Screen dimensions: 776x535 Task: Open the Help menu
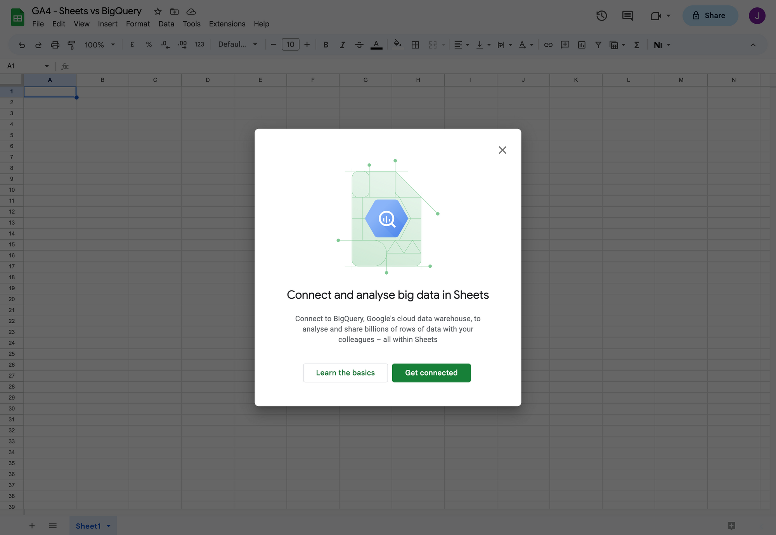[x=262, y=24]
